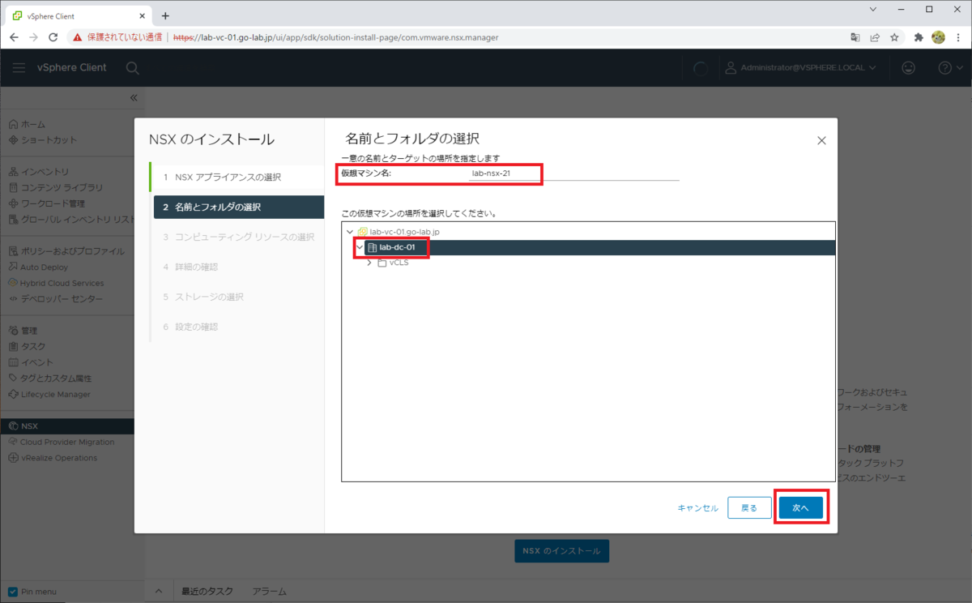Open the vSphere Client hamburger menu
The width and height of the screenshot is (972, 603).
pos(19,68)
